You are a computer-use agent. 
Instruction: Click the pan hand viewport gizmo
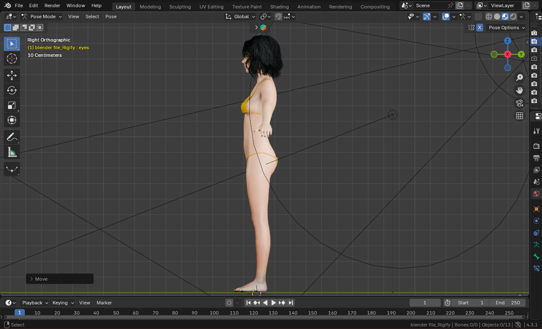520,90
